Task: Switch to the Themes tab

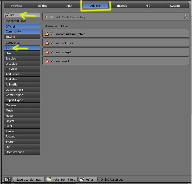Action: [x=122, y=6]
